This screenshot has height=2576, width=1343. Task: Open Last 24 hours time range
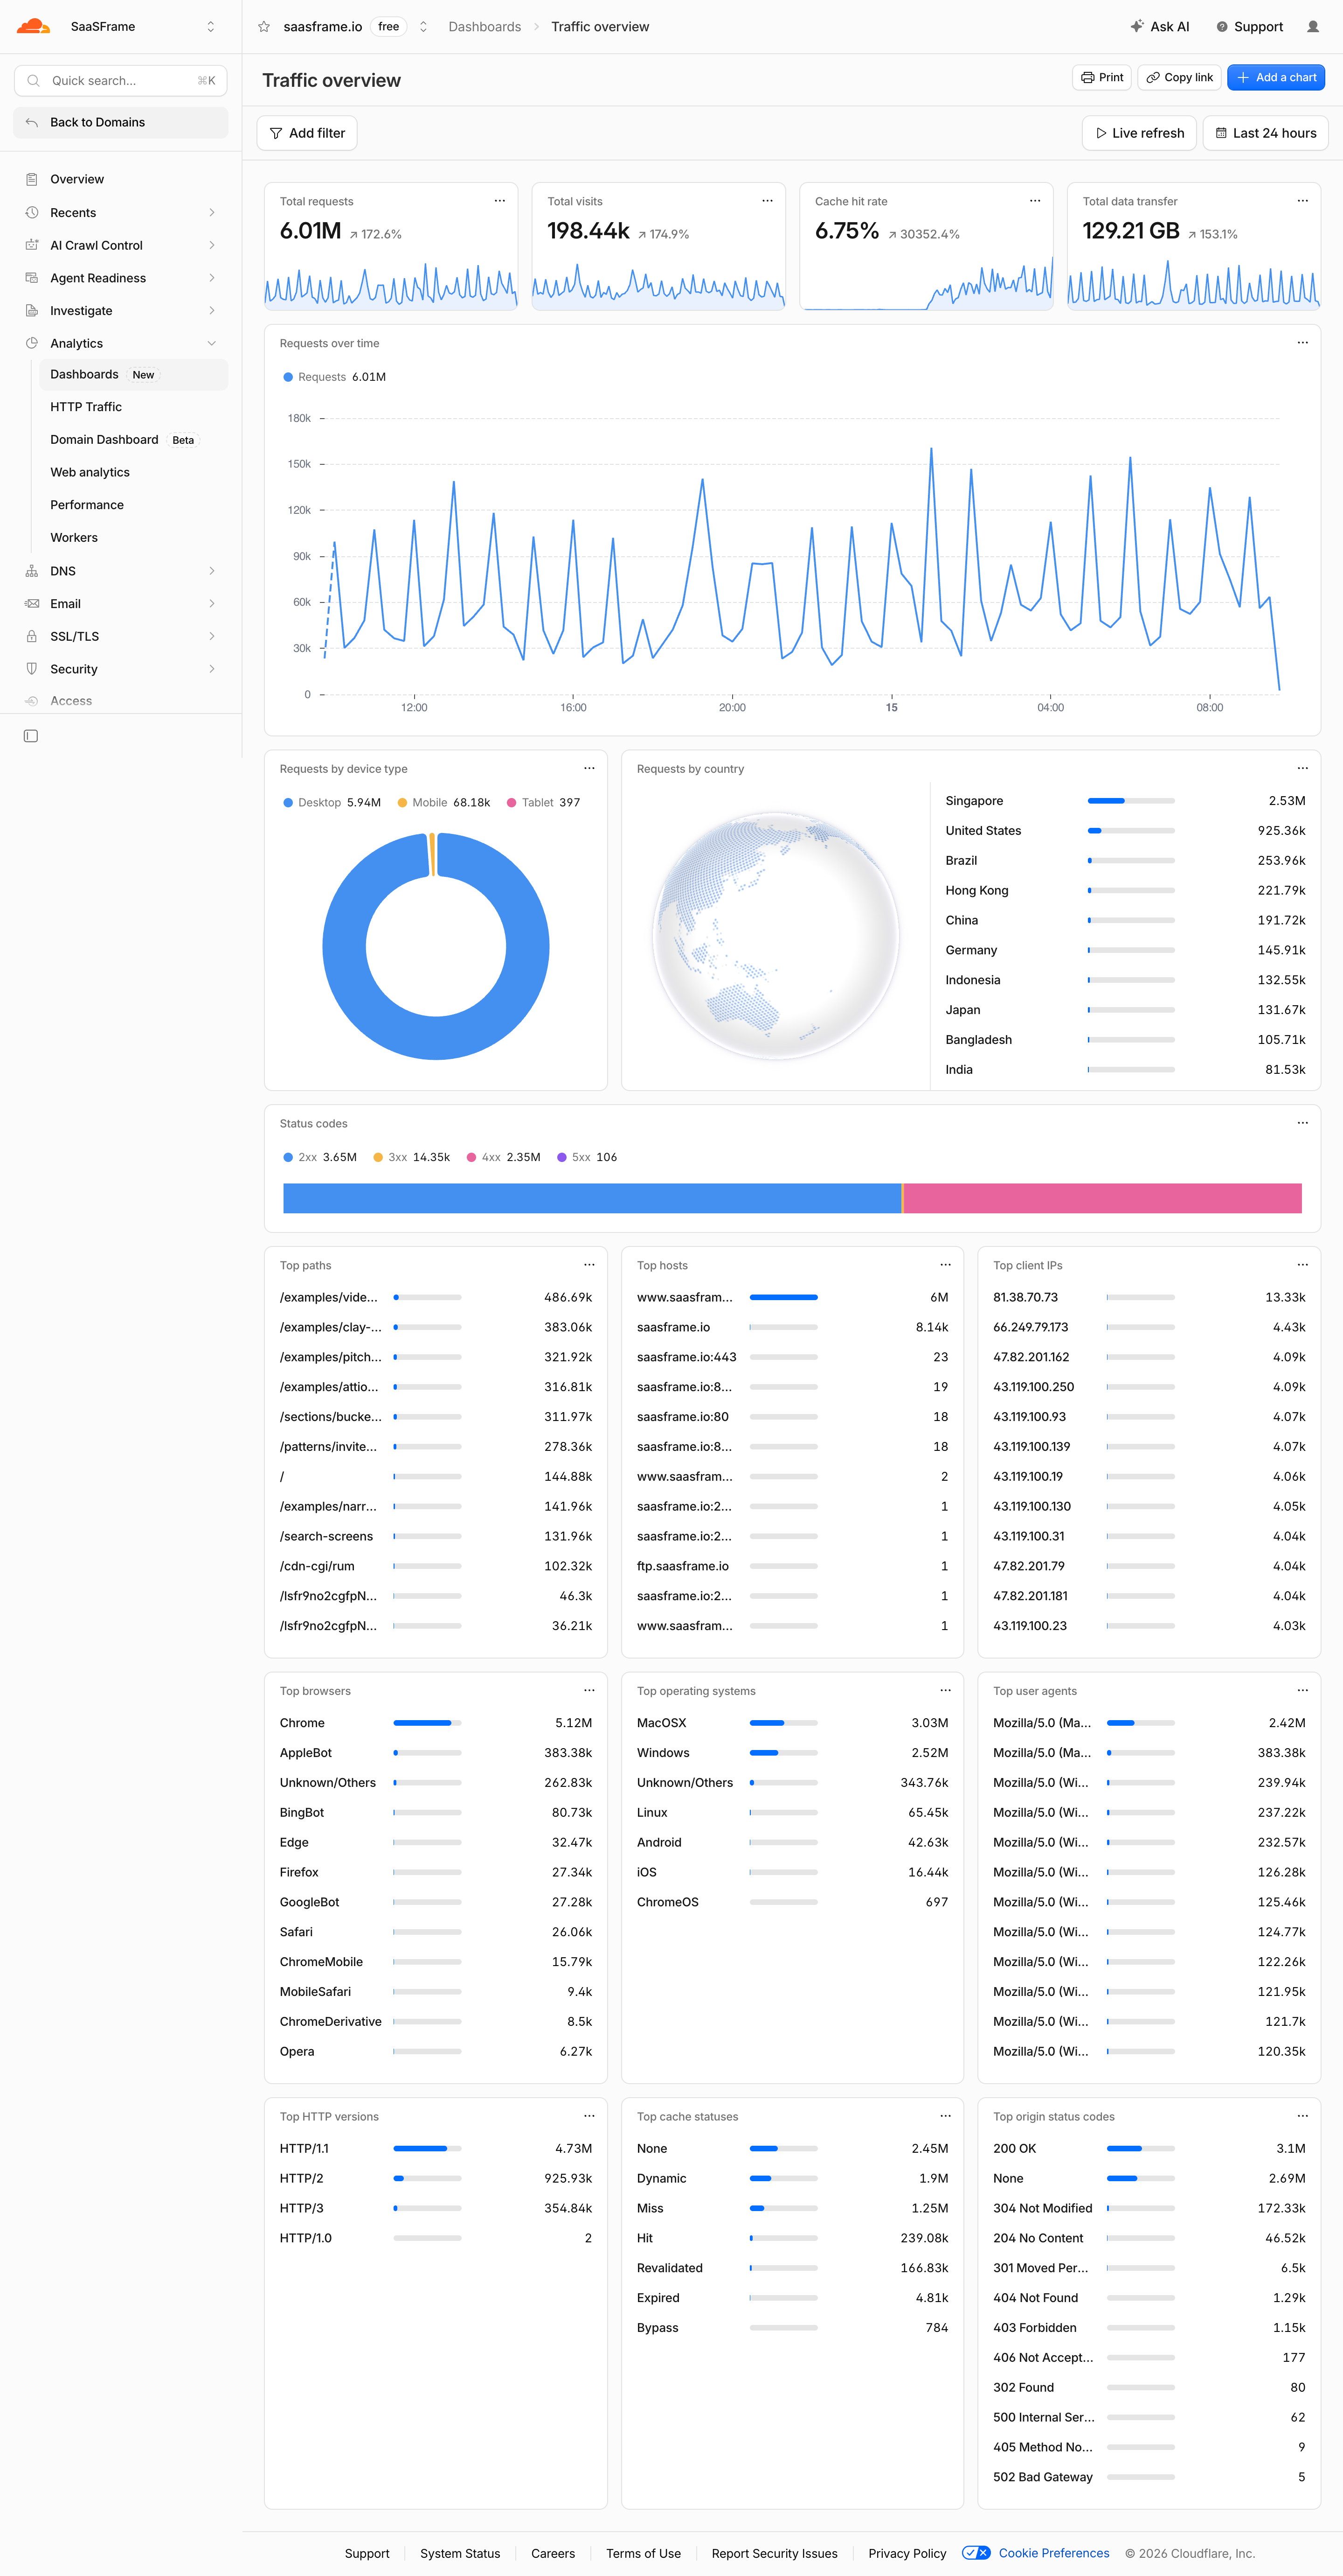click(x=1265, y=133)
